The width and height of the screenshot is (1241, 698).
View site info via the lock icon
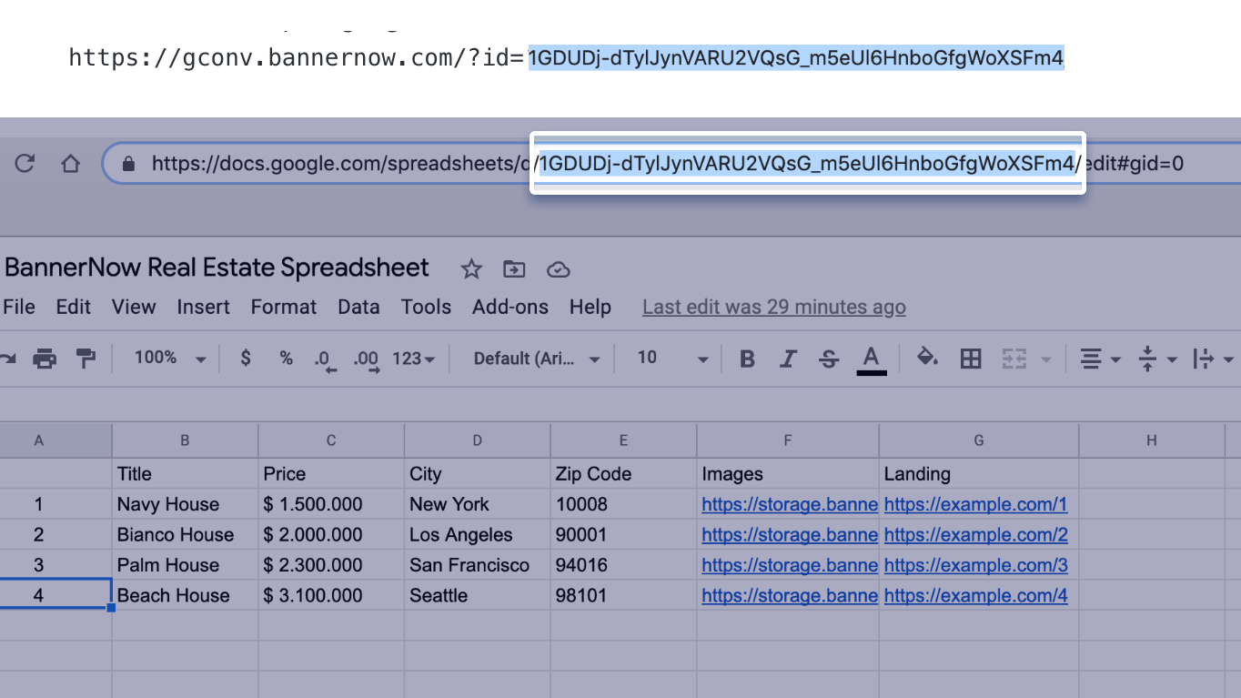pyautogui.click(x=128, y=164)
